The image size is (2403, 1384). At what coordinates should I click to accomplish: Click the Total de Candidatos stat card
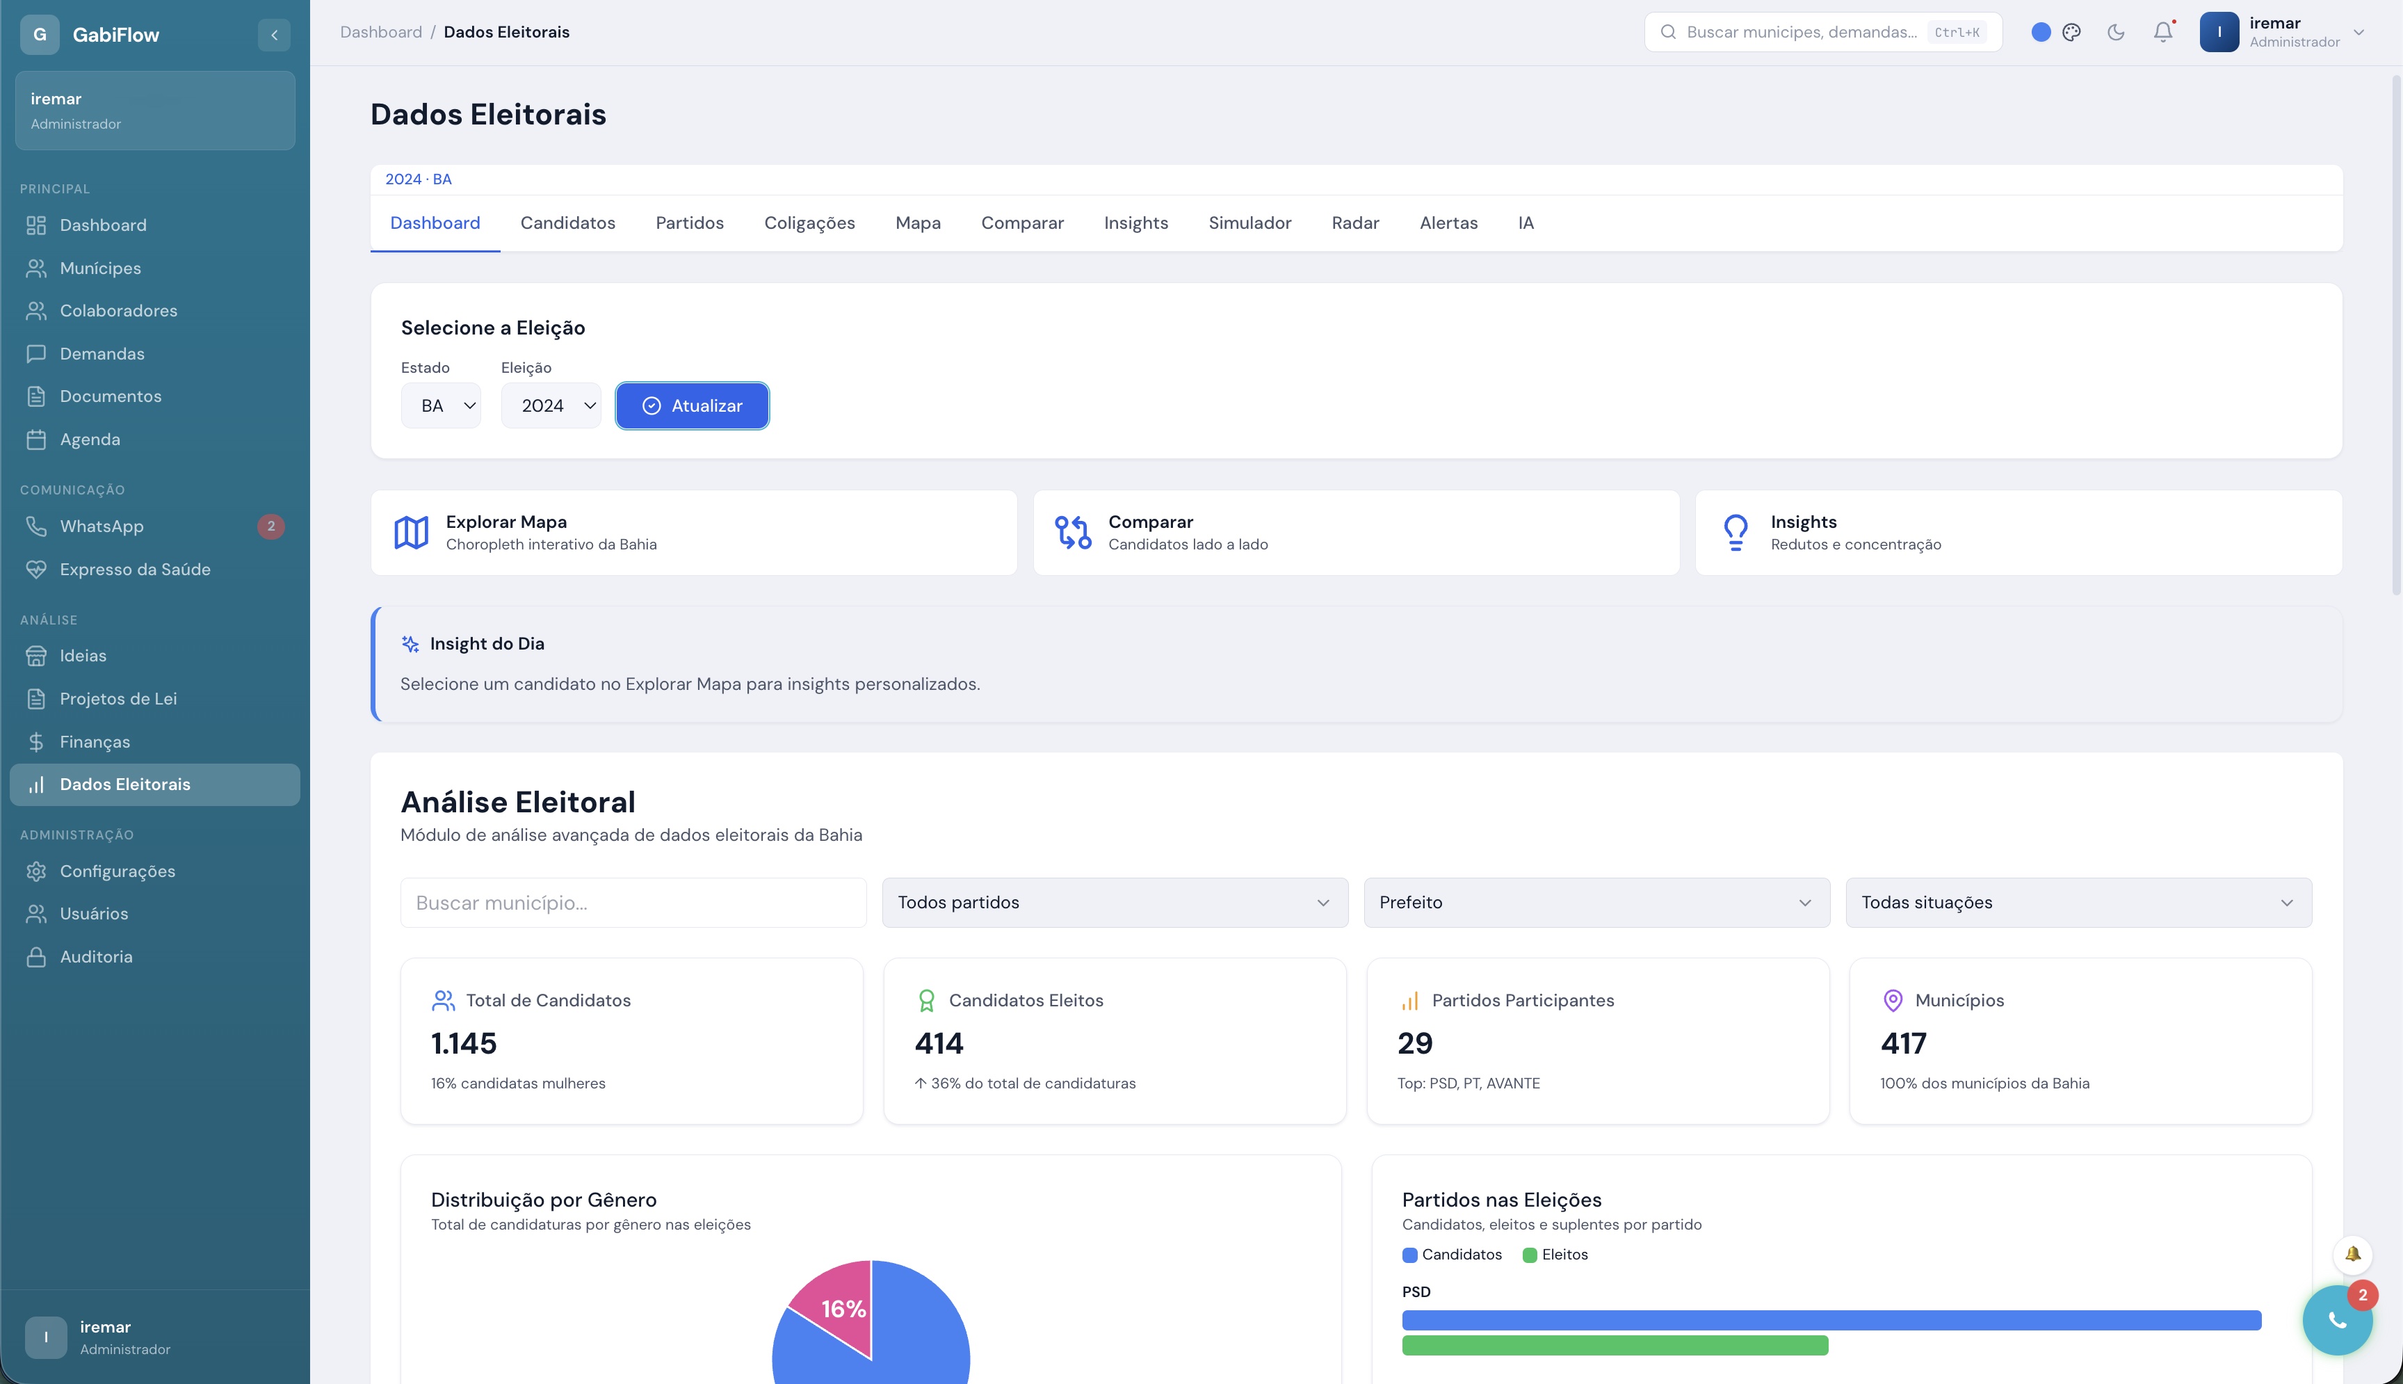click(632, 1042)
